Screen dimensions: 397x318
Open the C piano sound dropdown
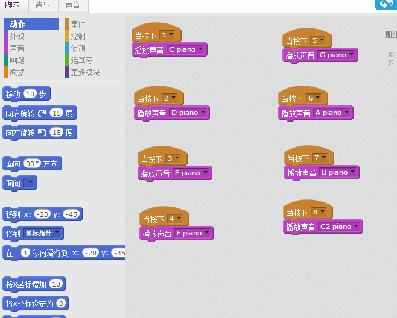tap(186, 49)
